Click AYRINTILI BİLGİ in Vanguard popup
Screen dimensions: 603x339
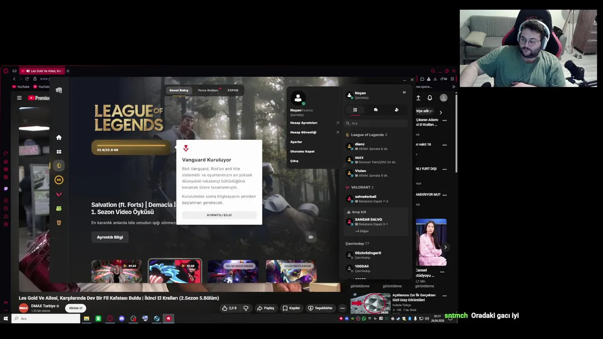coord(219,215)
